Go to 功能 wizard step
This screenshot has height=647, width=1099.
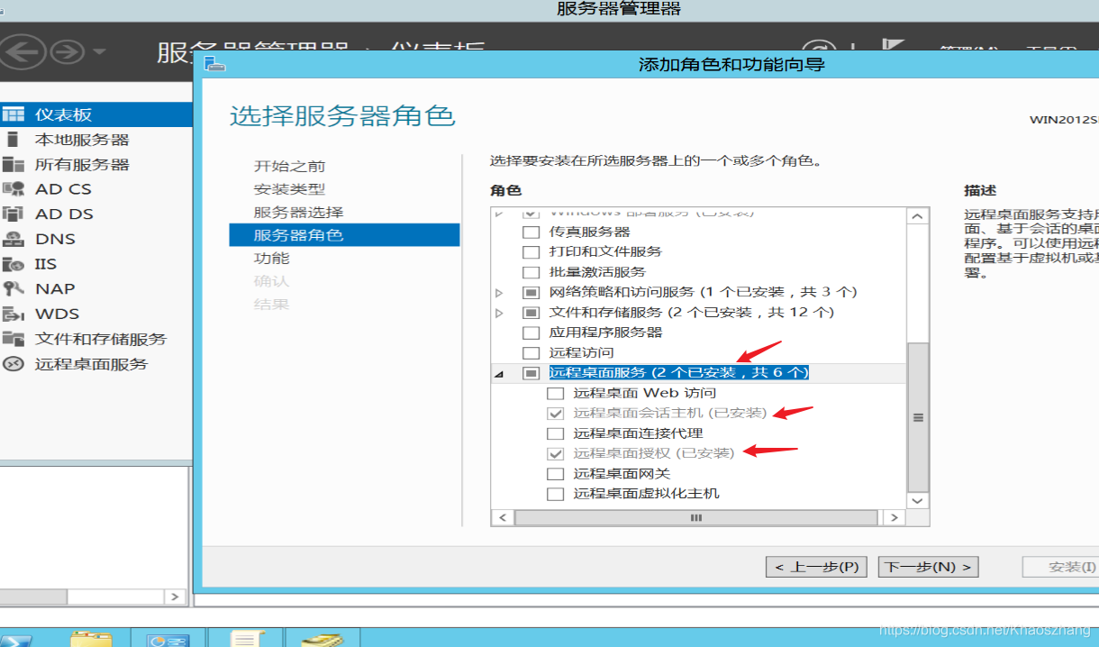[x=272, y=258]
